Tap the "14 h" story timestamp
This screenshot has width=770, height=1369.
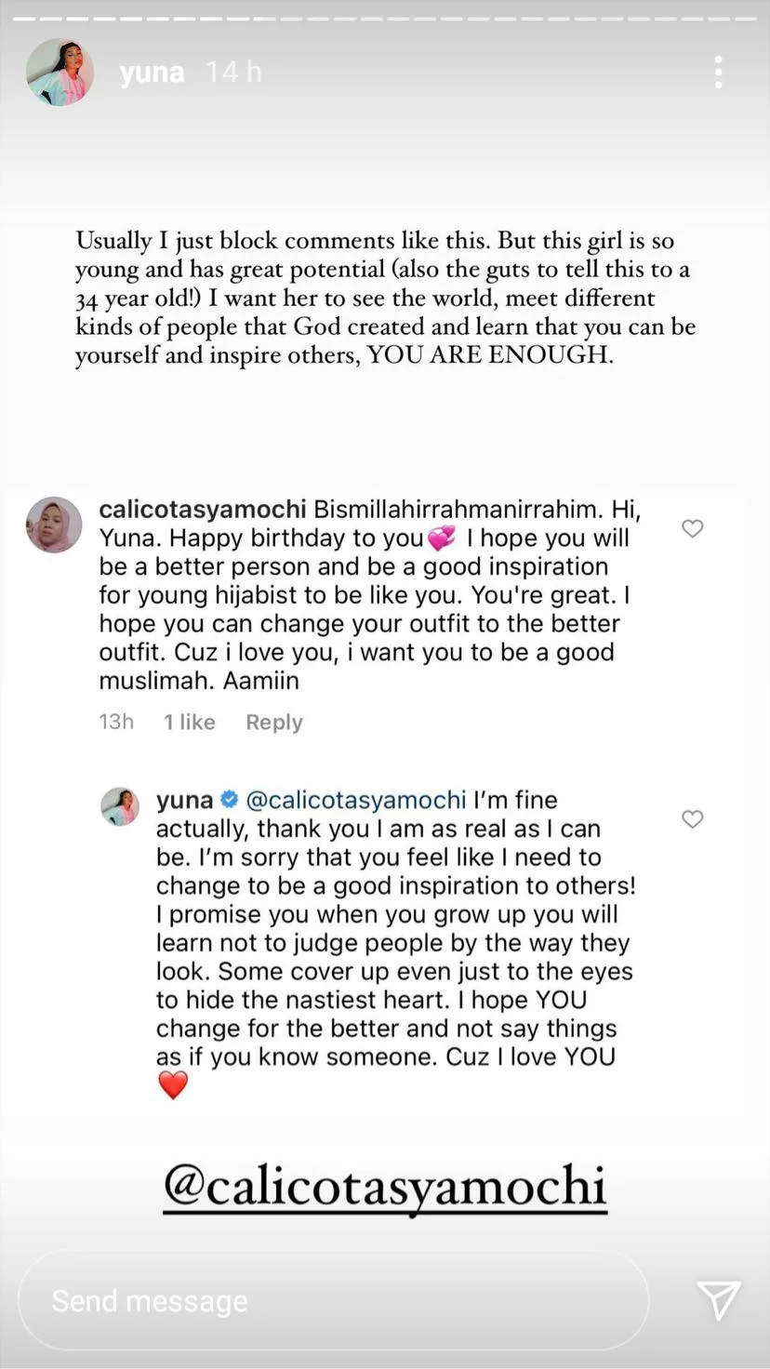click(233, 73)
